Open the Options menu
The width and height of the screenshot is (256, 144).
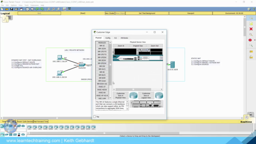point(14,5)
